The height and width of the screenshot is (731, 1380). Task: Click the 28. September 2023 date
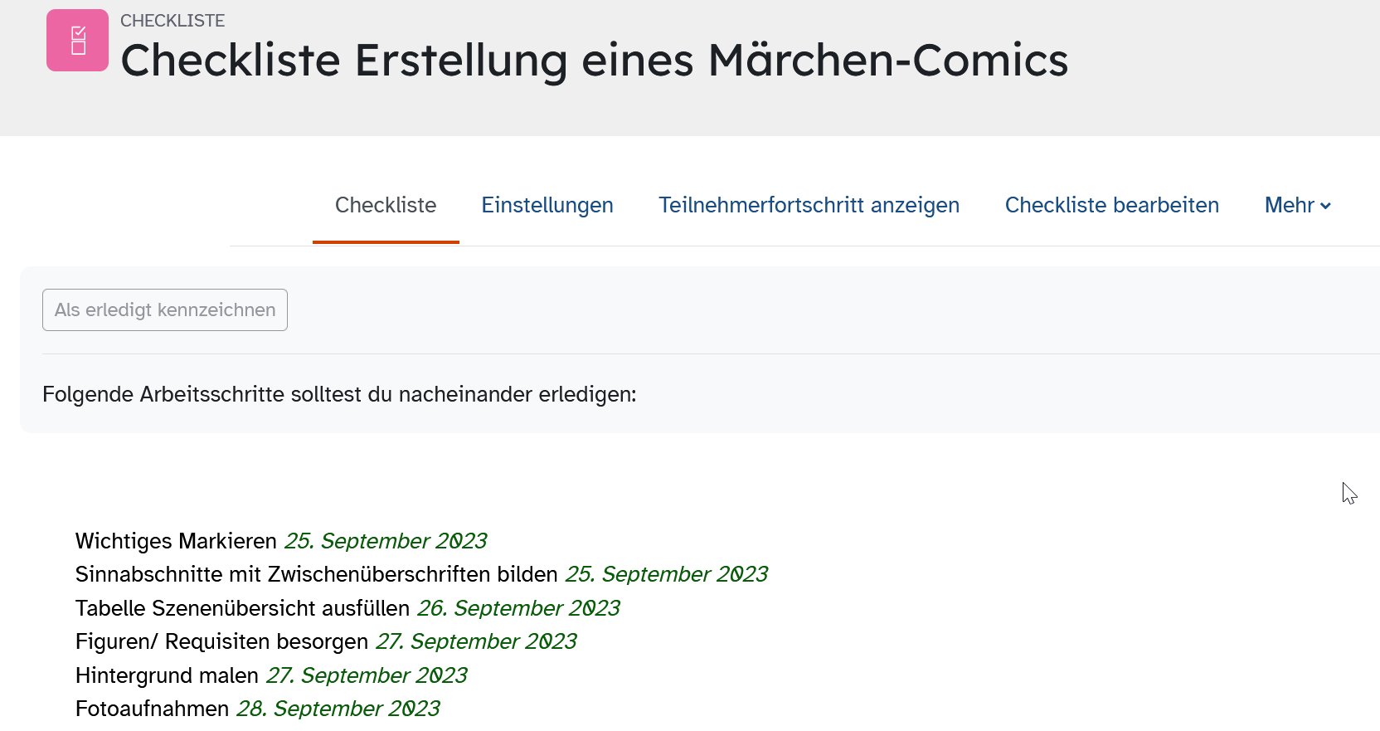click(x=338, y=709)
